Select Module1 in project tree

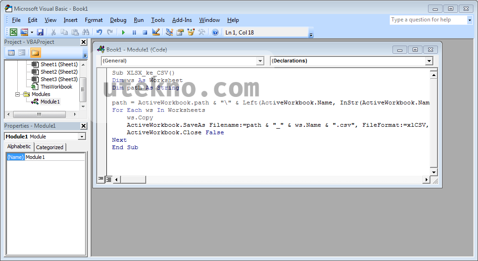click(50, 102)
